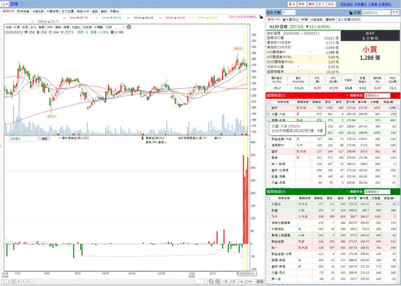Switch to the 月營收 tab
The width and height of the screenshot is (401, 286).
pos(114,11)
